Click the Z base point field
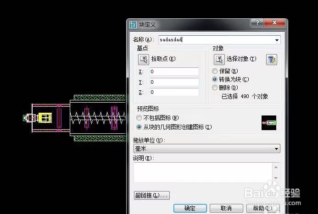Screen dimensions: 318x214 tap(174, 92)
